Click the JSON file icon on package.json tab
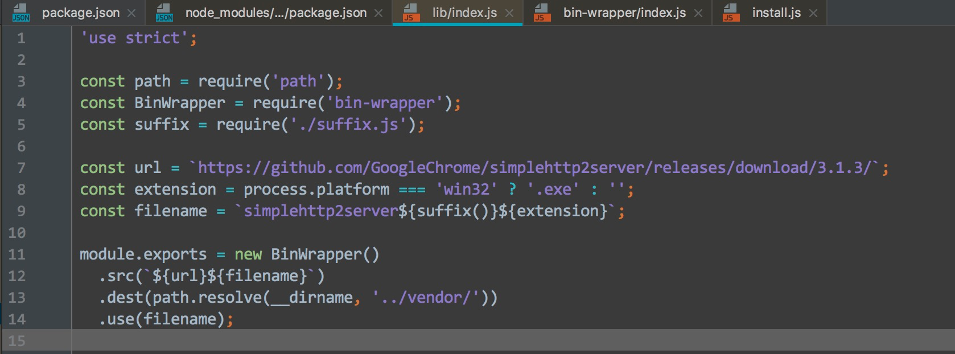The image size is (955, 354). click(21, 13)
